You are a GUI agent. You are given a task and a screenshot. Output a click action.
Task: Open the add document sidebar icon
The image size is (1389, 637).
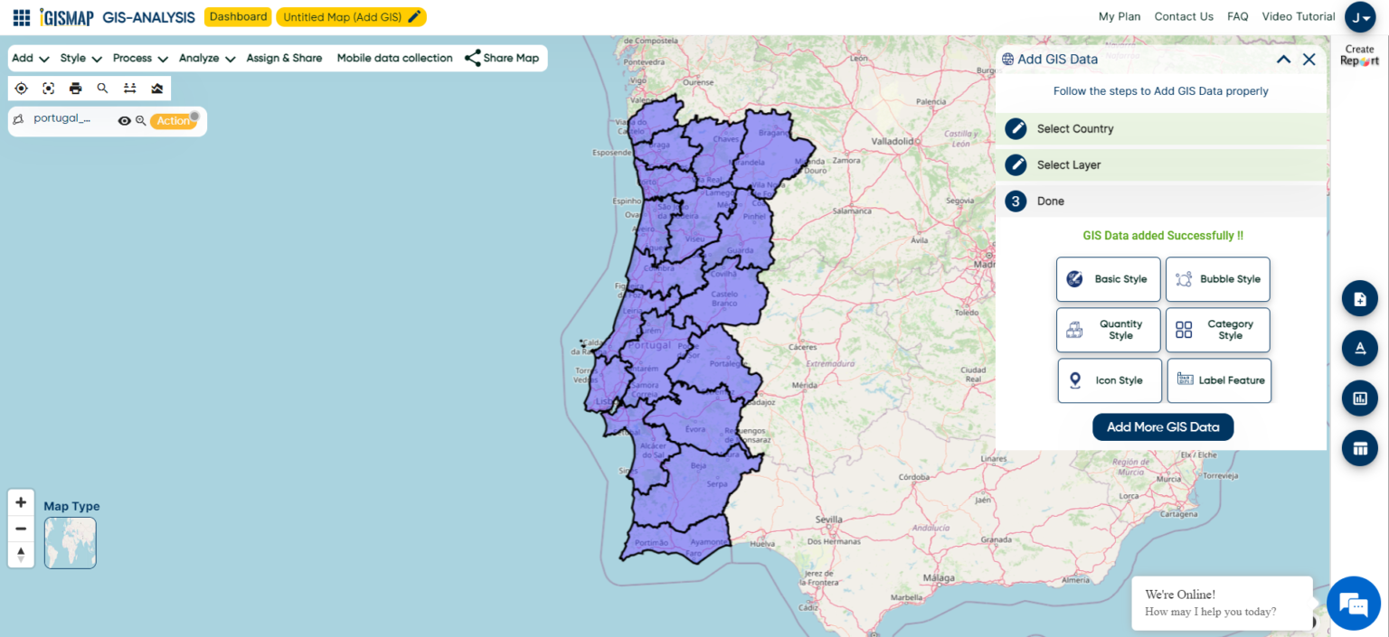pyautogui.click(x=1359, y=298)
